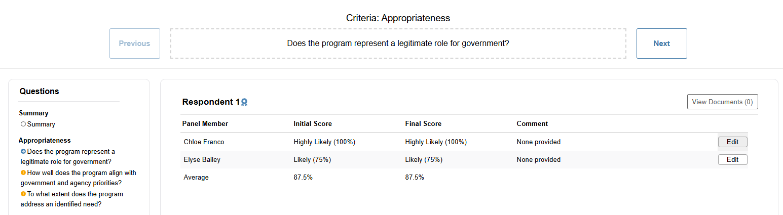The height and width of the screenshot is (215, 783).
Task: Open 'To what extent does the program address' question
Action: 72,199
